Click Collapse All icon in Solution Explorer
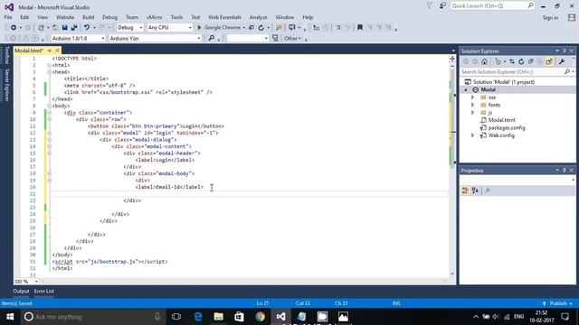The width and height of the screenshot is (579, 325). (x=531, y=61)
